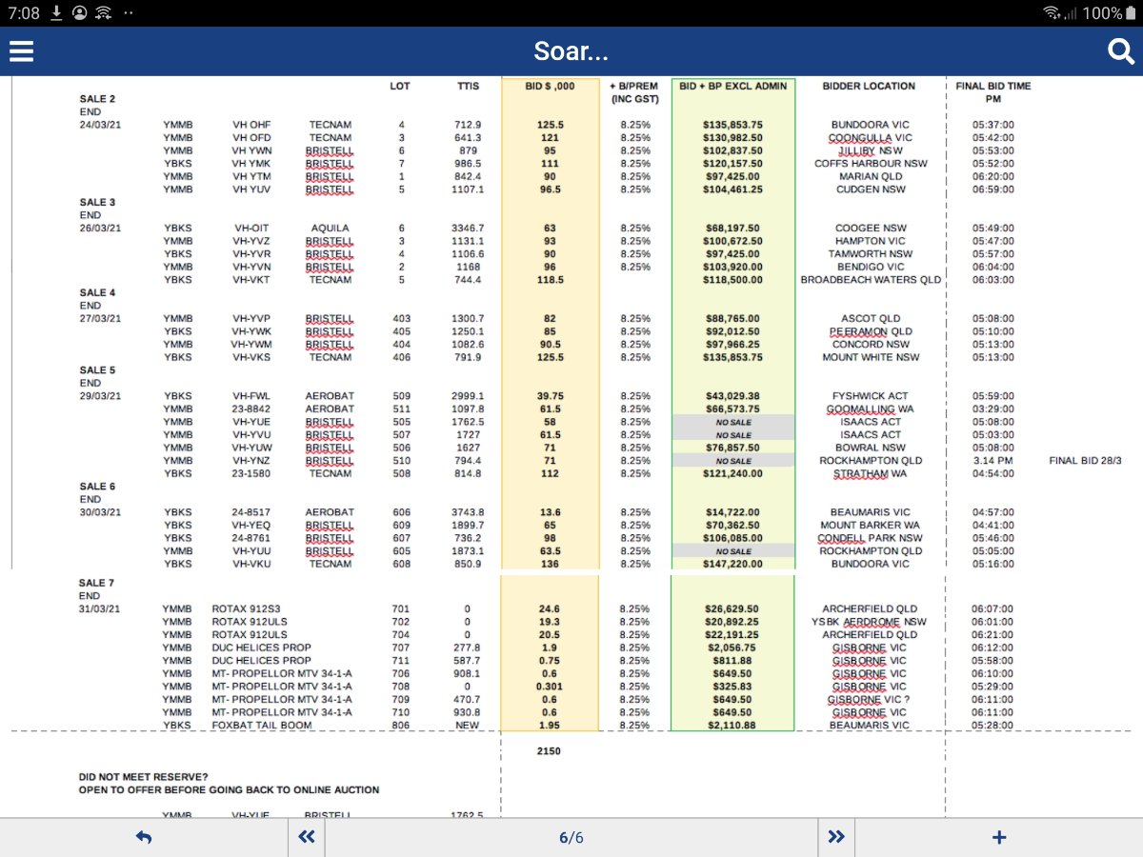Select bidder location BROADBEACH WATERS QLD
The width and height of the screenshot is (1143, 857).
pyautogui.click(x=870, y=280)
